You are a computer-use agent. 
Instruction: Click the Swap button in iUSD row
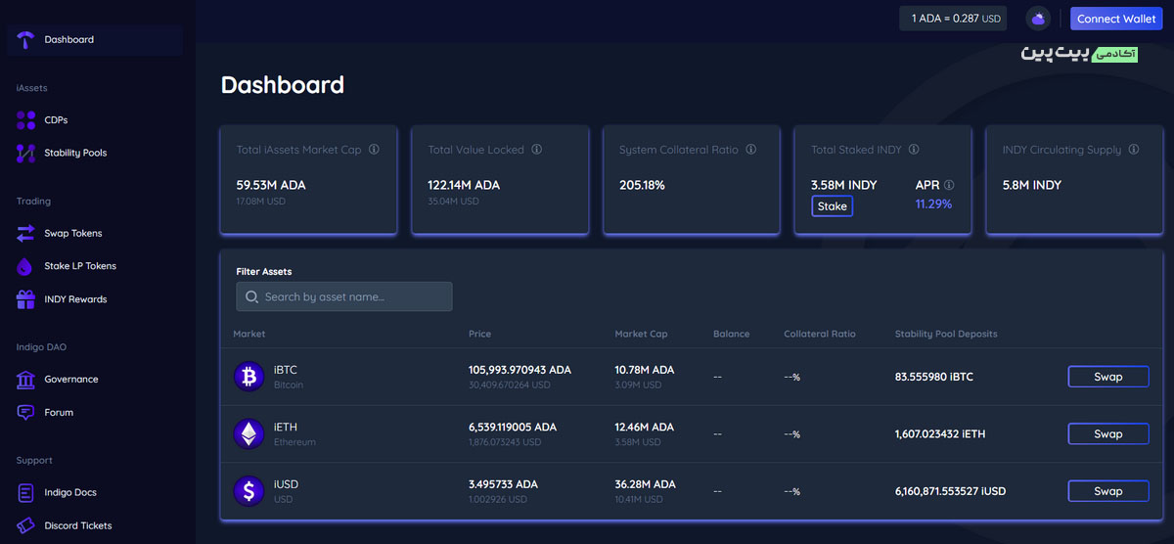pos(1107,491)
